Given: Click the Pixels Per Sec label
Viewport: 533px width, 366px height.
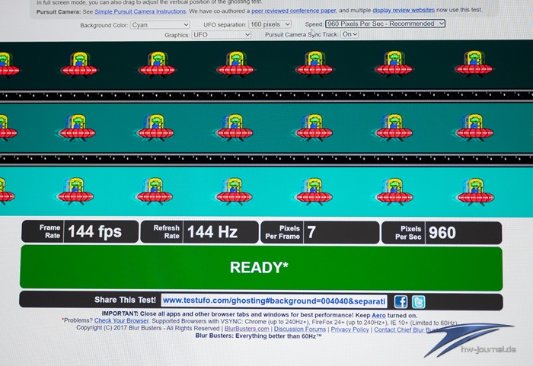Looking at the screenshot, I should (408, 233).
